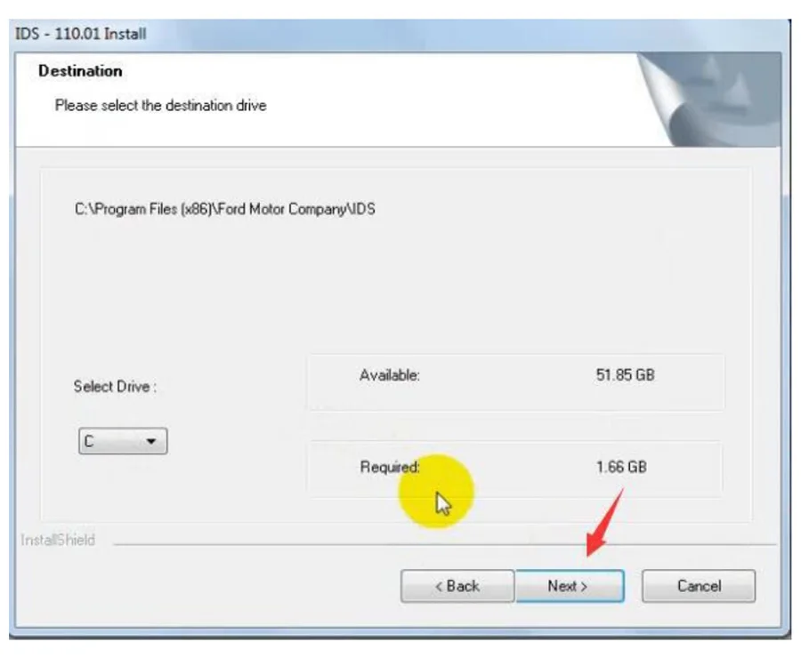Click the IDS - 110.01 Install title bar
801x658 pixels.
399,34
